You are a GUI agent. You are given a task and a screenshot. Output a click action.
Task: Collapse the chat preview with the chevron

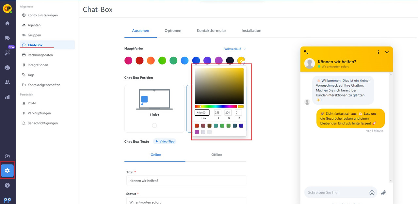[x=387, y=52]
